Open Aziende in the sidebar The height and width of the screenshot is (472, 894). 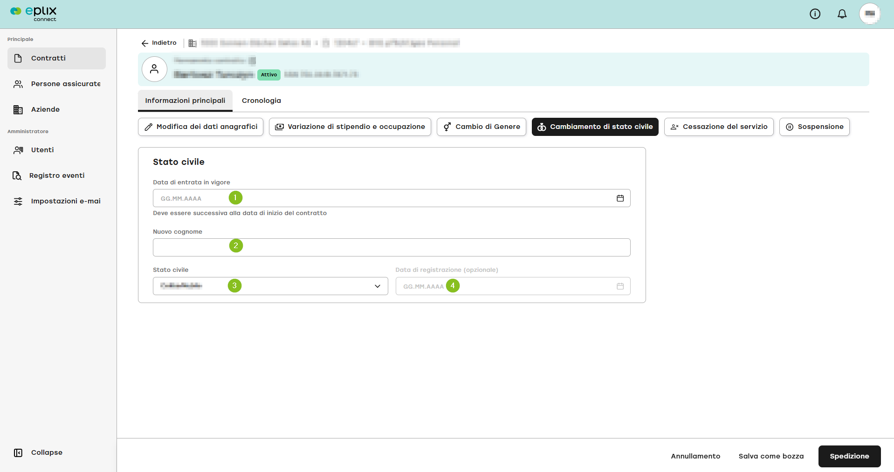click(56, 109)
